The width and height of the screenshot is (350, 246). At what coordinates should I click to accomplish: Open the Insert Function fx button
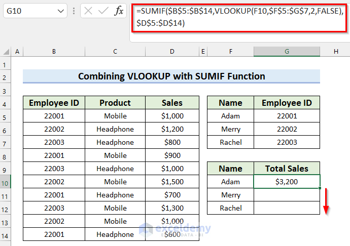point(119,11)
